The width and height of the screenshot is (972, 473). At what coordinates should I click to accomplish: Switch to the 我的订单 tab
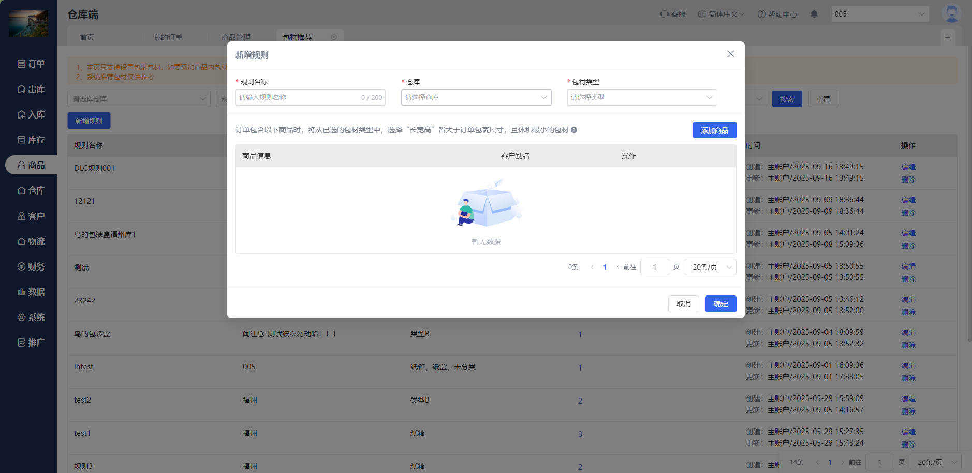(168, 37)
